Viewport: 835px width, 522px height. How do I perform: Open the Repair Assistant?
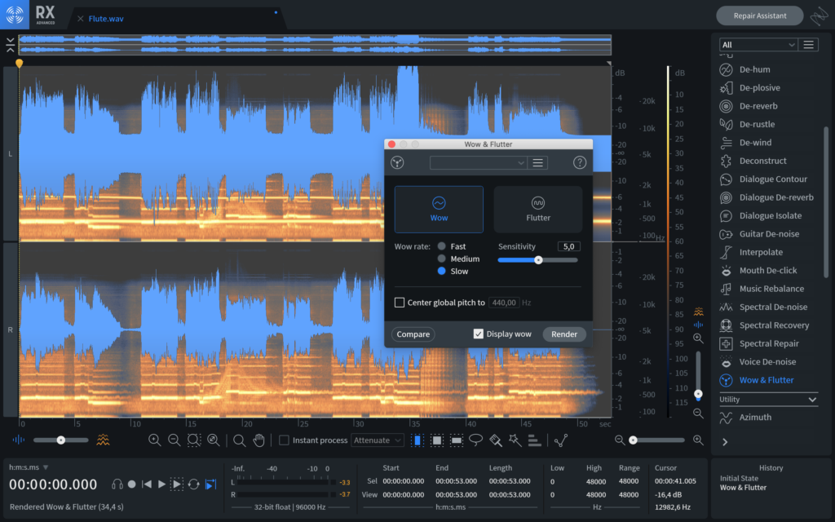pyautogui.click(x=758, y=15)
